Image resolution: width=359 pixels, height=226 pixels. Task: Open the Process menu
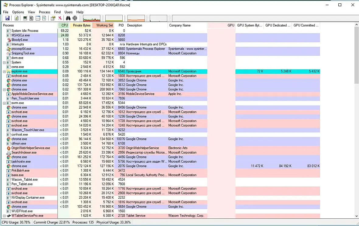(44, 12)
